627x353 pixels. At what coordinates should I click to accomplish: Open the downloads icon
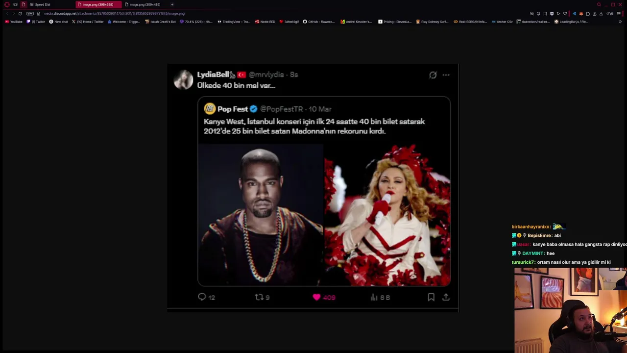601,14
